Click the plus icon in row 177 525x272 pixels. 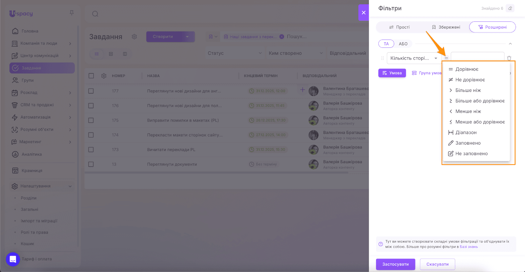(x=303, y=90)
